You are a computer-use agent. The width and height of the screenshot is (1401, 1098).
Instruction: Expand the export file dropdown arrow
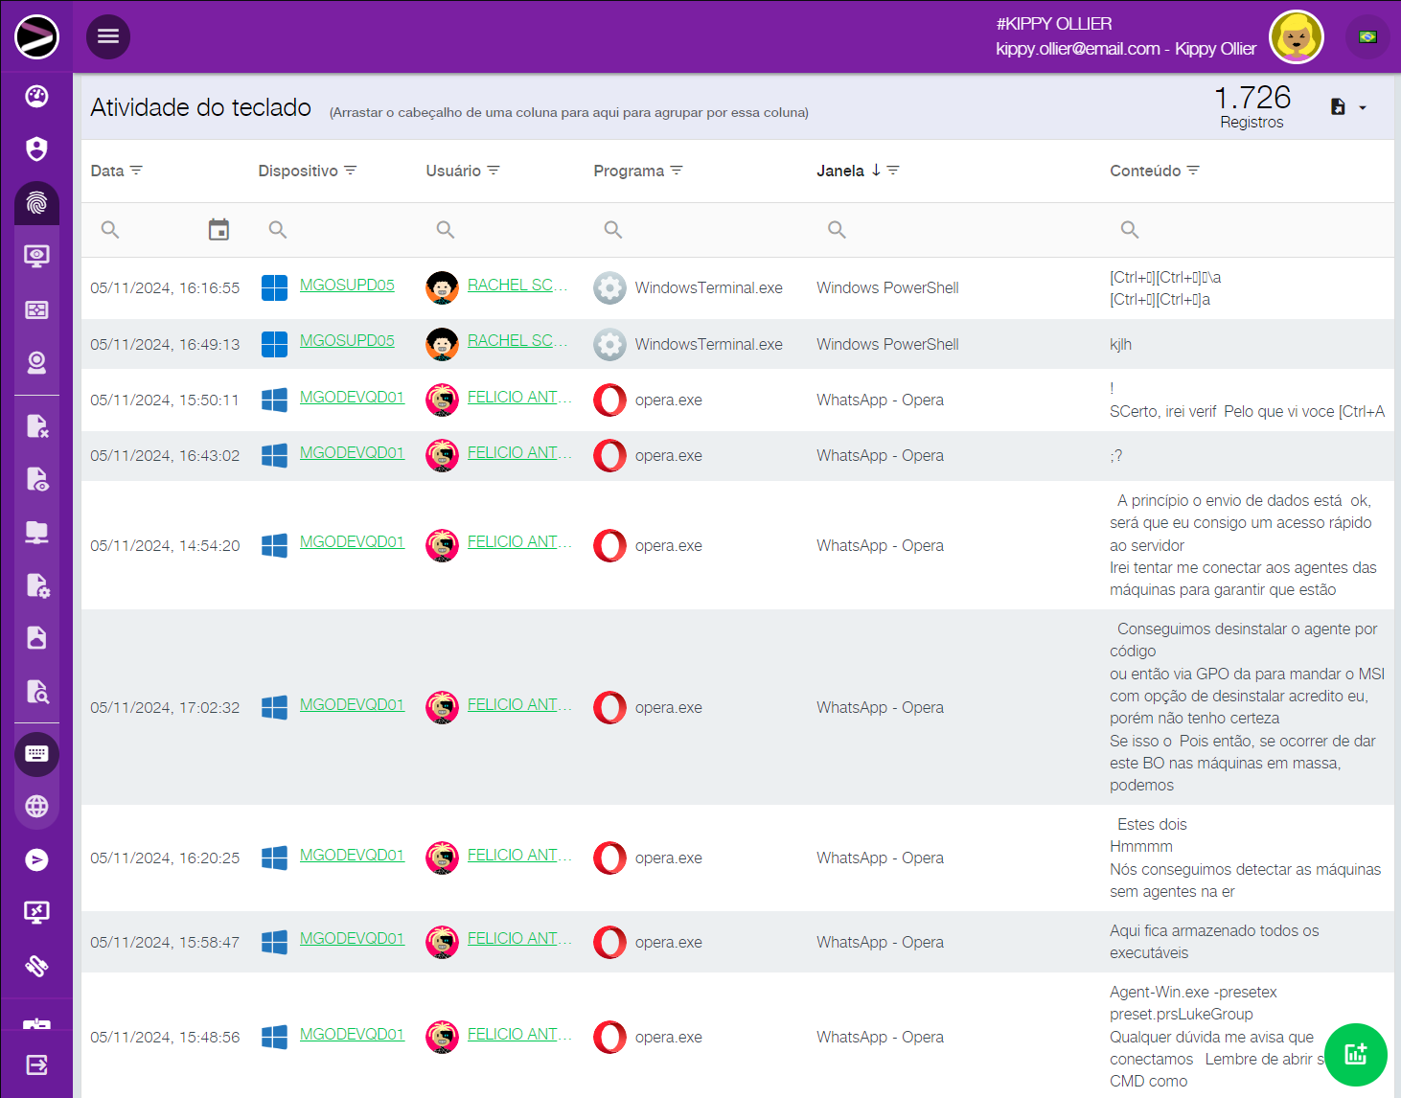[x=1362, y=107]
